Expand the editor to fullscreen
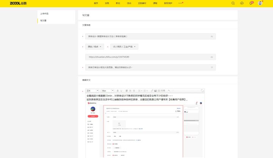 [202, 91]
